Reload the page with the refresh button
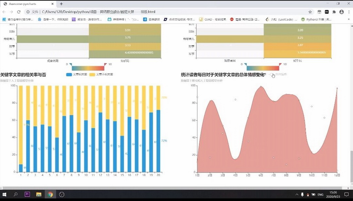The width and height of the screenshot is (353, 201). 20,12
